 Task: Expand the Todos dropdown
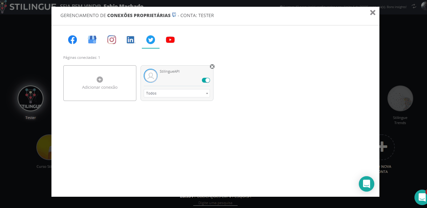pyautogui.click(x=177, y=93)
